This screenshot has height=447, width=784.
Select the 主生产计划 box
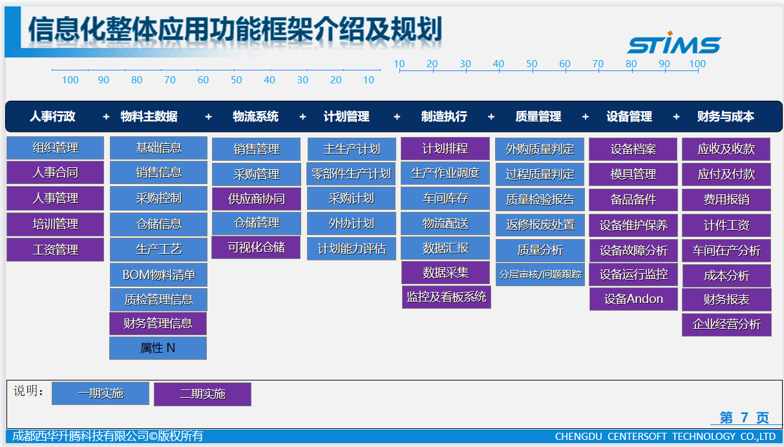pyautogui.click(x=352, y=149)
